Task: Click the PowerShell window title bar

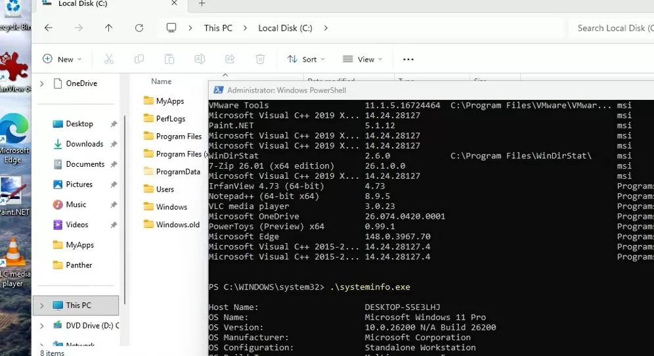Action: [431, 90]
